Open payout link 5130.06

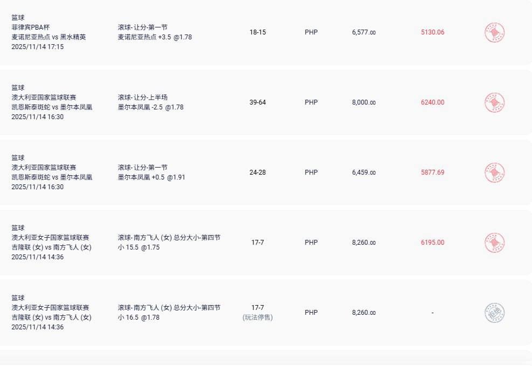coord(432,32)
